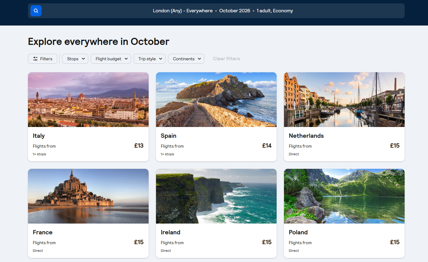Click the £15 price for Poland
The height and width of the screenshot is (262, 428).
point(395,242)
